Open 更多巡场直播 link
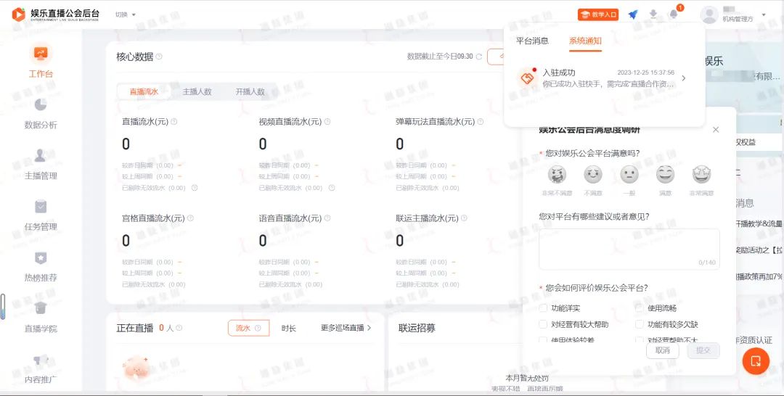Image resolution: width=784 pixels, height=396 pixels. pyautogui.click(x=346, y=328)
